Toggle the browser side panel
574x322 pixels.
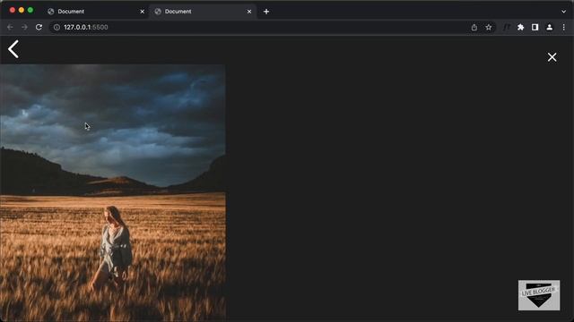coord(535,28)
